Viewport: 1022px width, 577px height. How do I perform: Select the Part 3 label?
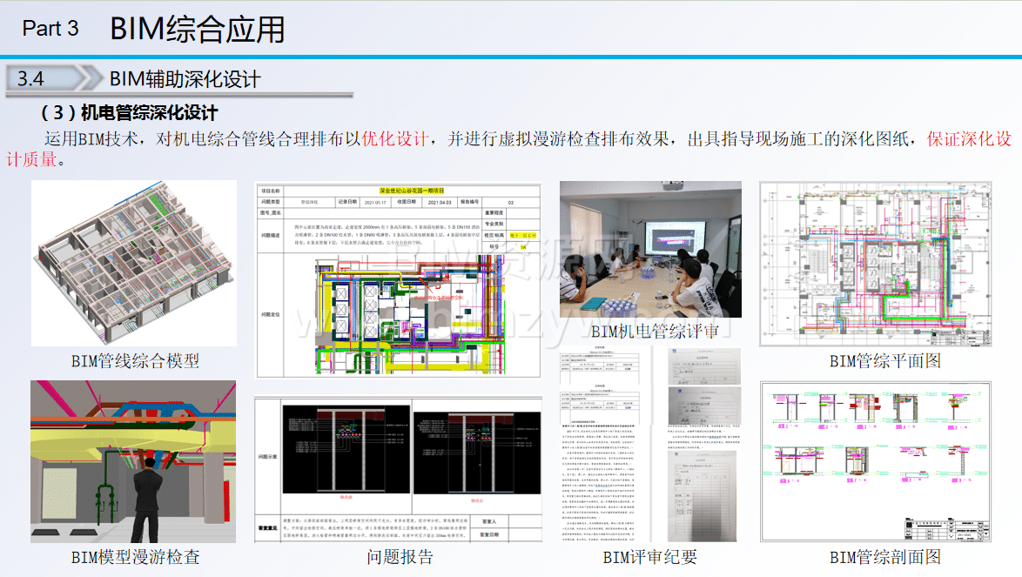point(50,28)
